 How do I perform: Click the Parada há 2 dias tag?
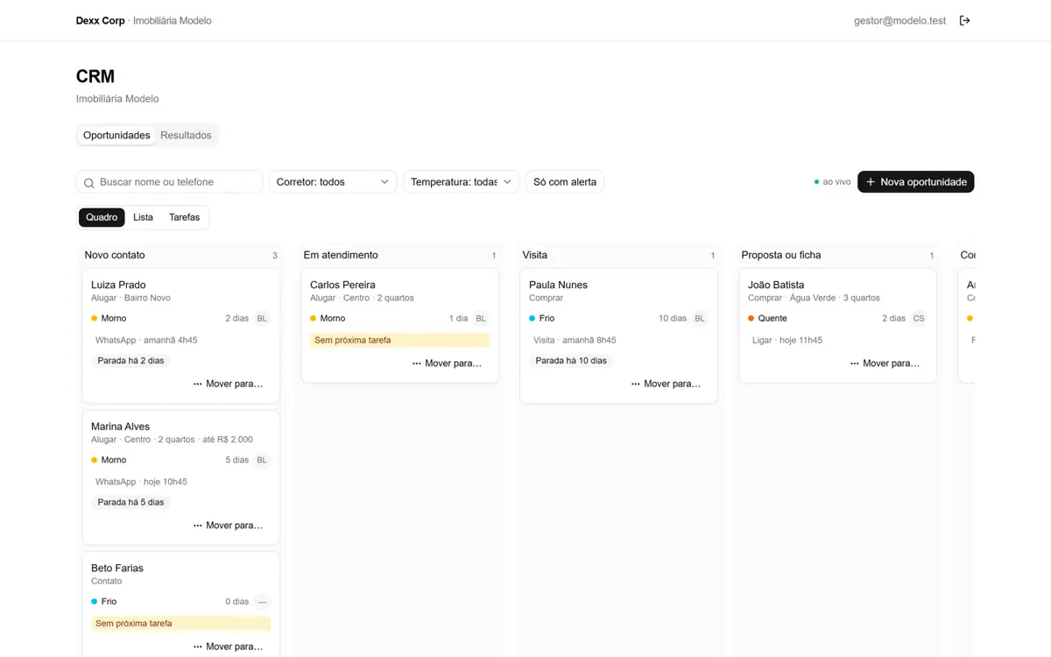pos(130,361)
